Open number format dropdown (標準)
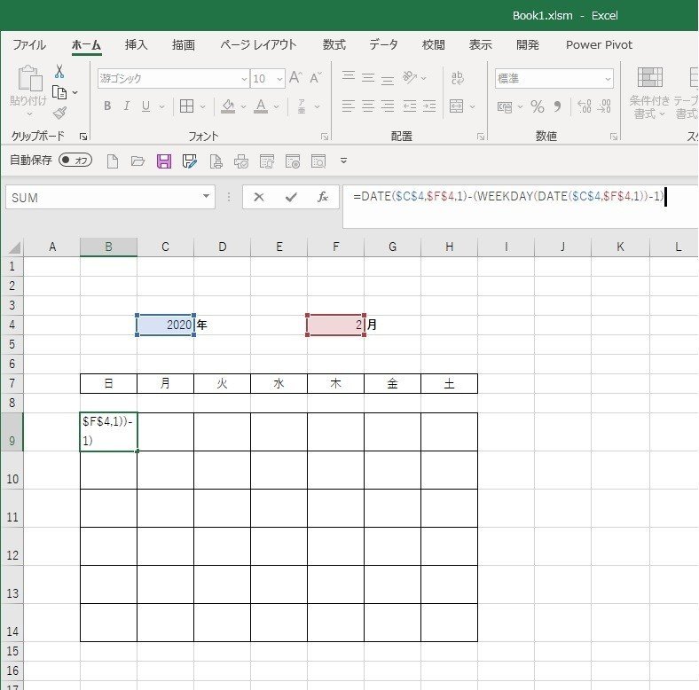Screen dimensions: 699x690 tap(608, 79)
